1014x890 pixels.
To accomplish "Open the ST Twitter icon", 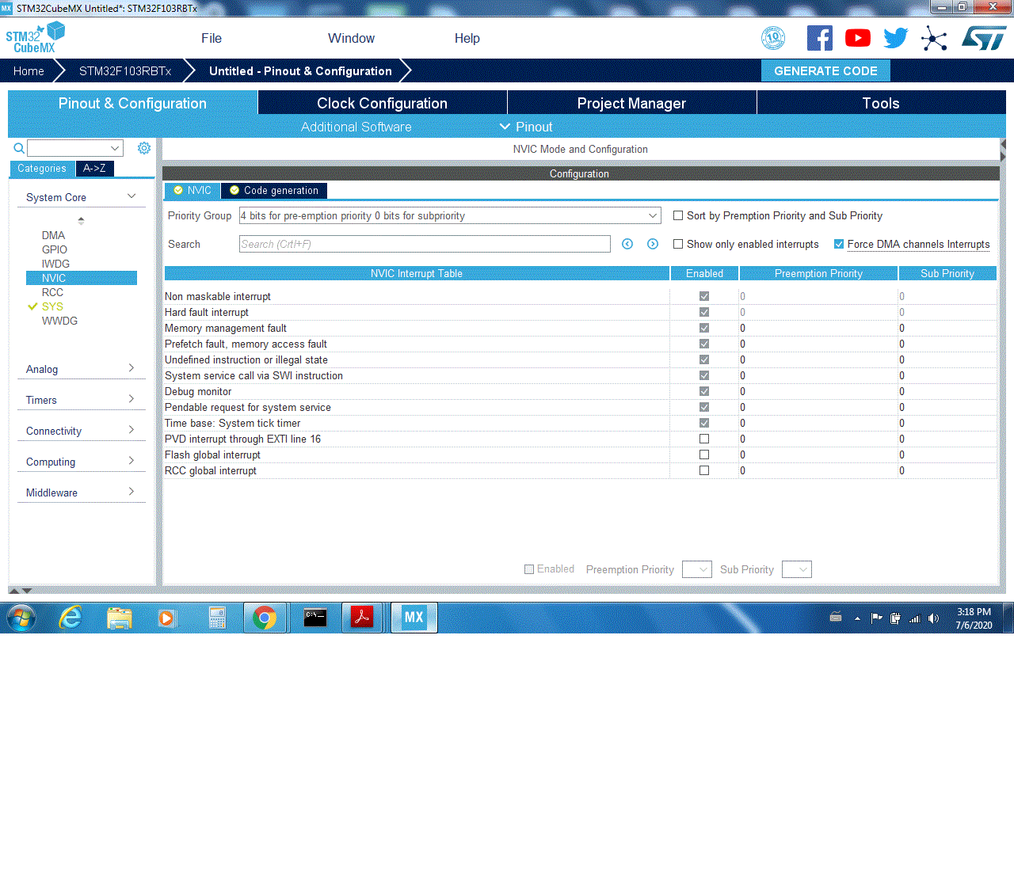I will [x=896, y=38].
